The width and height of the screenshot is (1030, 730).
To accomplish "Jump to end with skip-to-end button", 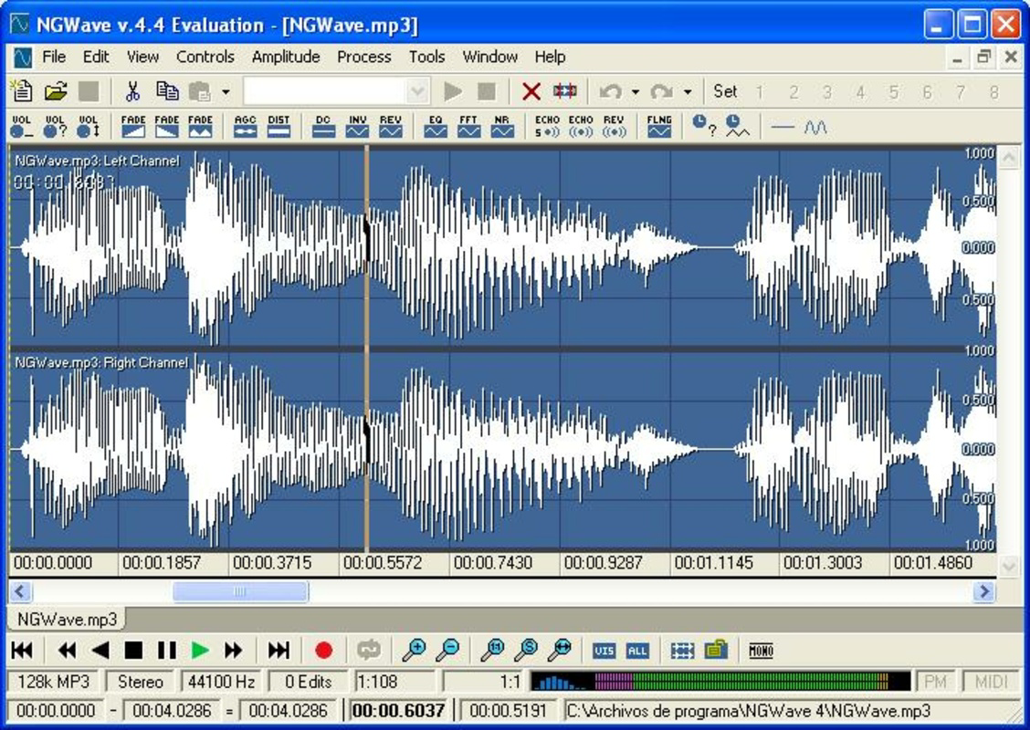I will click(x=278, y=650).
